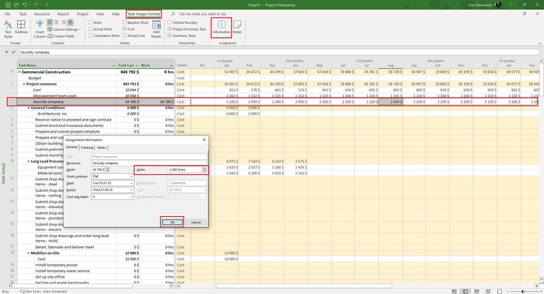Viewport: 544px width, 294px height.
Task: Click the Undo arrow in title bar
Action: (x=24, y=5)
